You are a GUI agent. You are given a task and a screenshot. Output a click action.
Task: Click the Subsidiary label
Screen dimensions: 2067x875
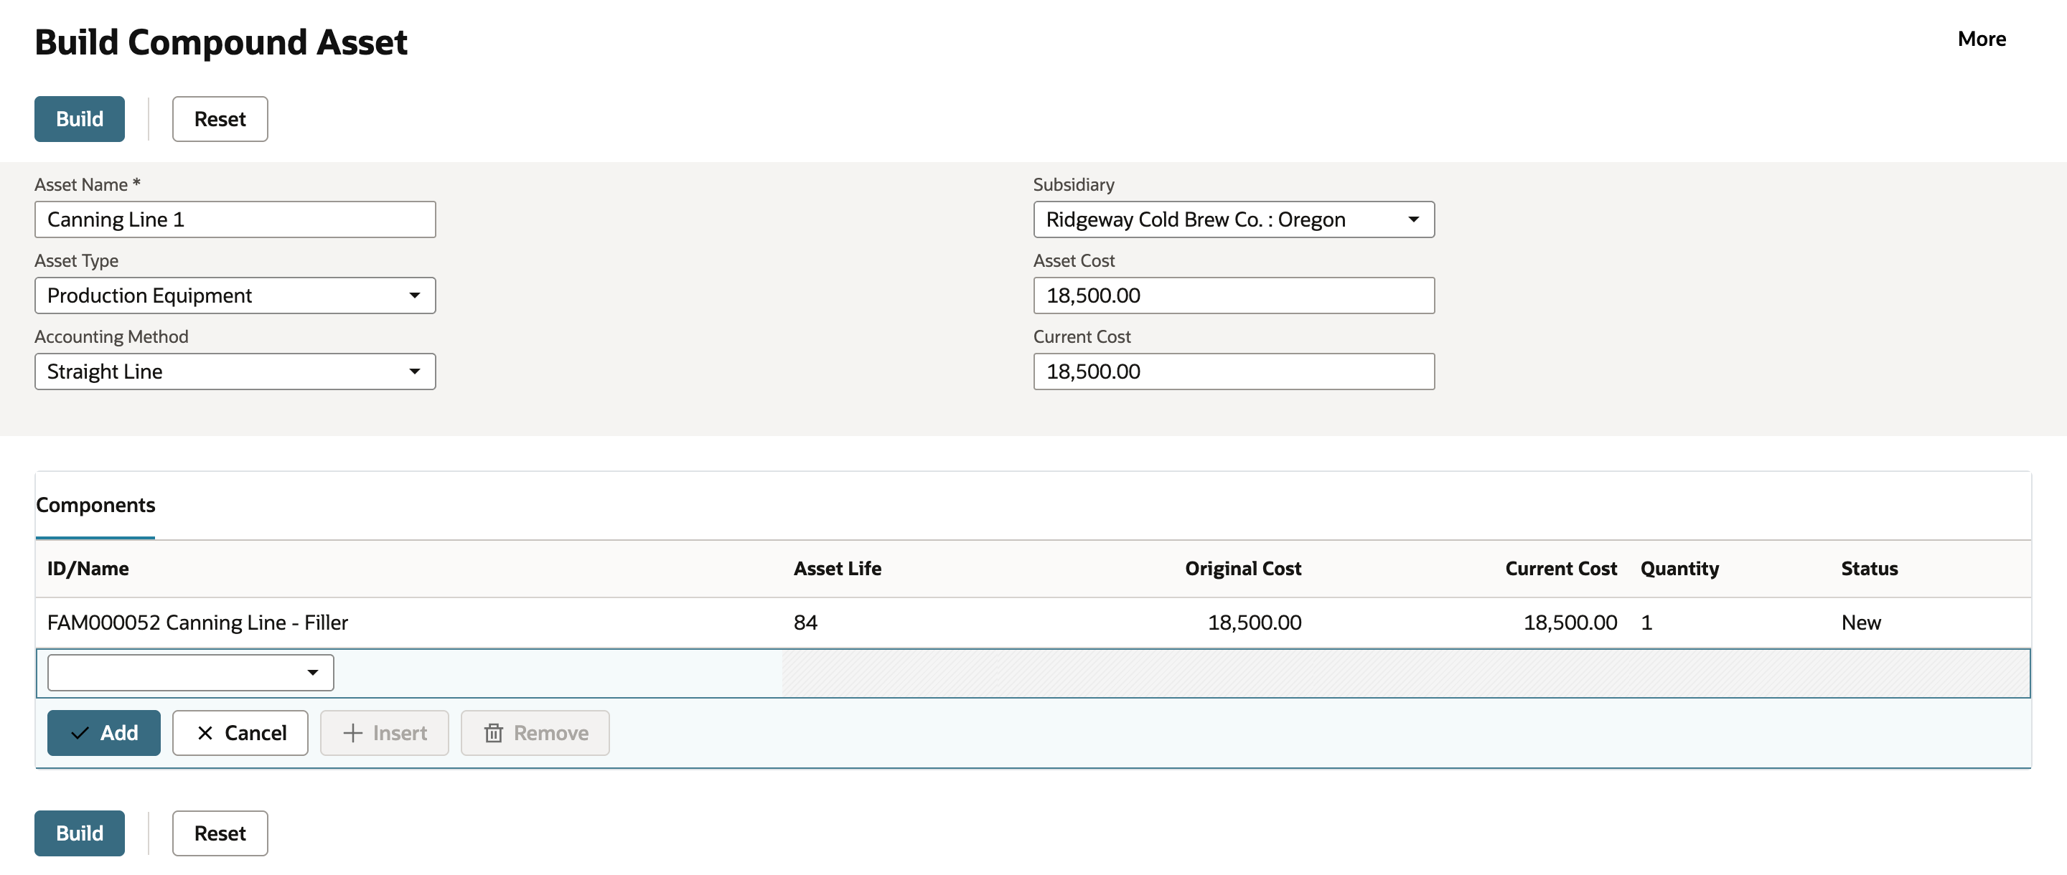tap(1074, 184)
